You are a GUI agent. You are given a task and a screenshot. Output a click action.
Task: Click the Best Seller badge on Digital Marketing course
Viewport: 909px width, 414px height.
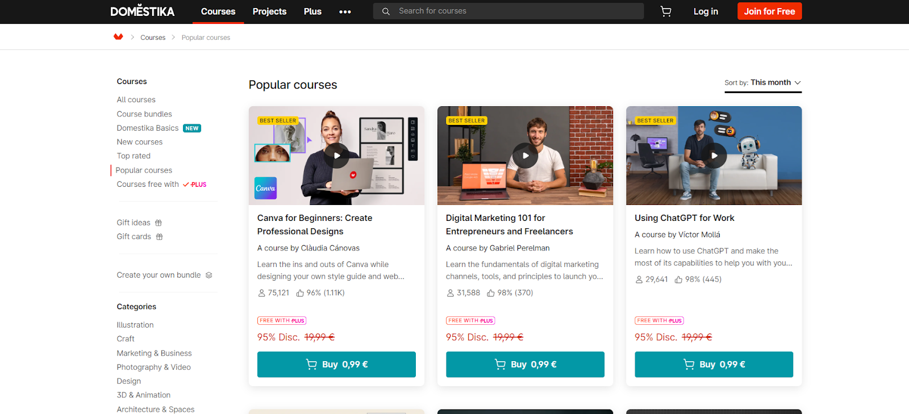[466, 120]
